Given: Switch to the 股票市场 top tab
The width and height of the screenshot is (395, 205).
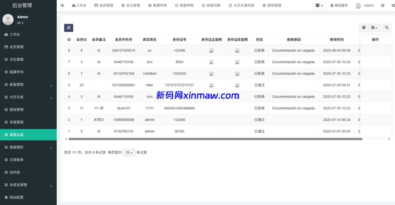Looking at the screenshot, I should [157, 5].
